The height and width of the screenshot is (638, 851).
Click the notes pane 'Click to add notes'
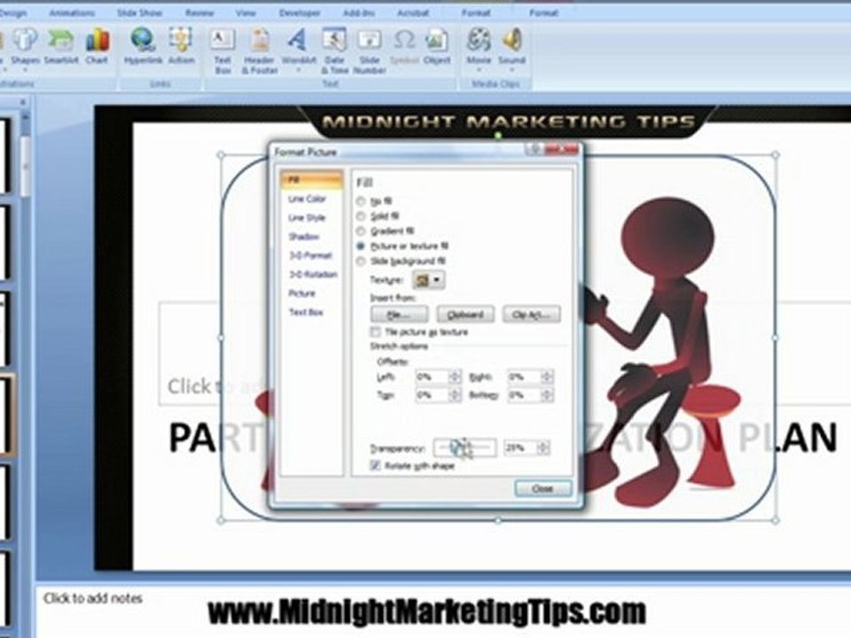click(93, 598)
